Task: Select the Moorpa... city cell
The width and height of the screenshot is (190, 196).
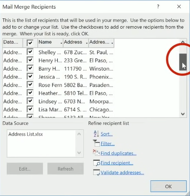Action: coord(101,101)
